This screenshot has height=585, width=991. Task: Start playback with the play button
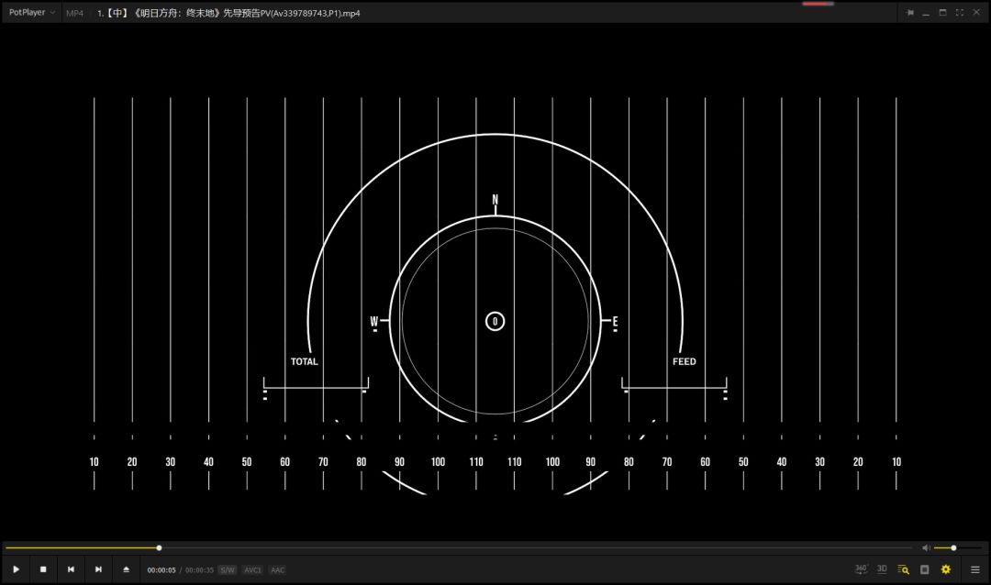[x=16, y=569]
